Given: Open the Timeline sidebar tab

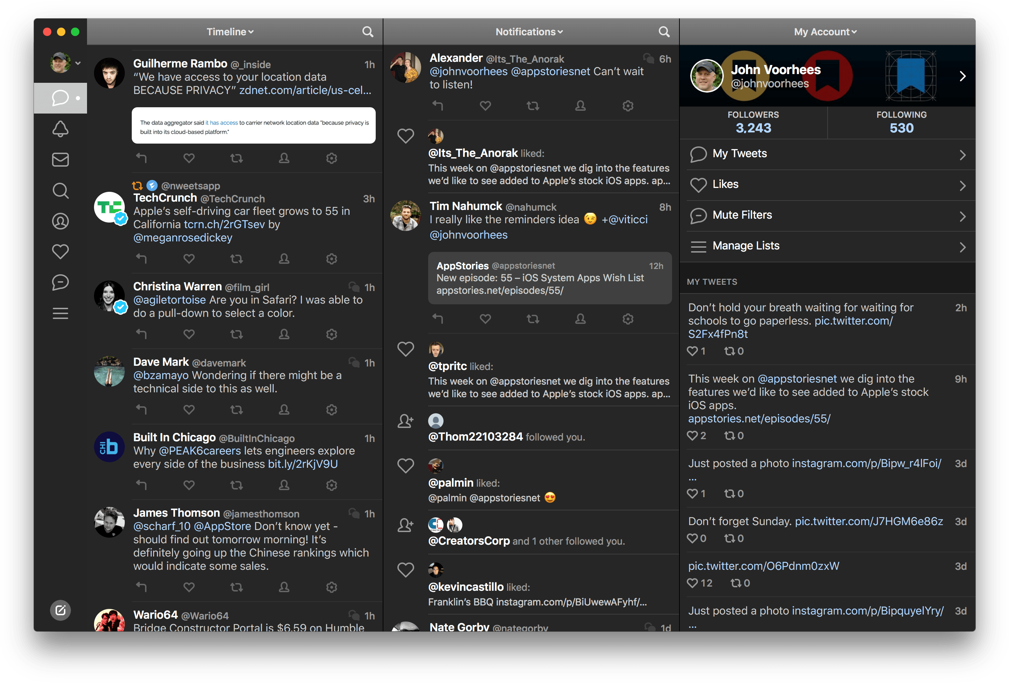Looking at the screenshot, I should [60, 98].
